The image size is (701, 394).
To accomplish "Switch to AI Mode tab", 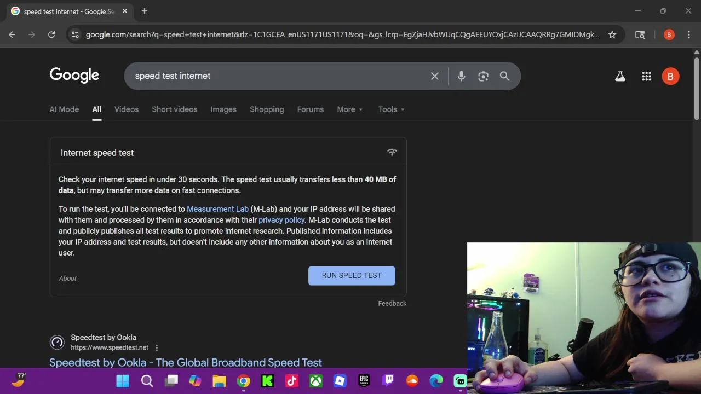I will coord(64,109).
